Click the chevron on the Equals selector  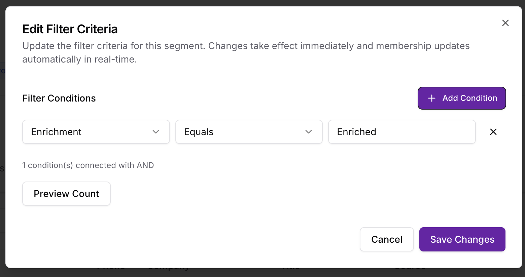click(x=309, y=132)
